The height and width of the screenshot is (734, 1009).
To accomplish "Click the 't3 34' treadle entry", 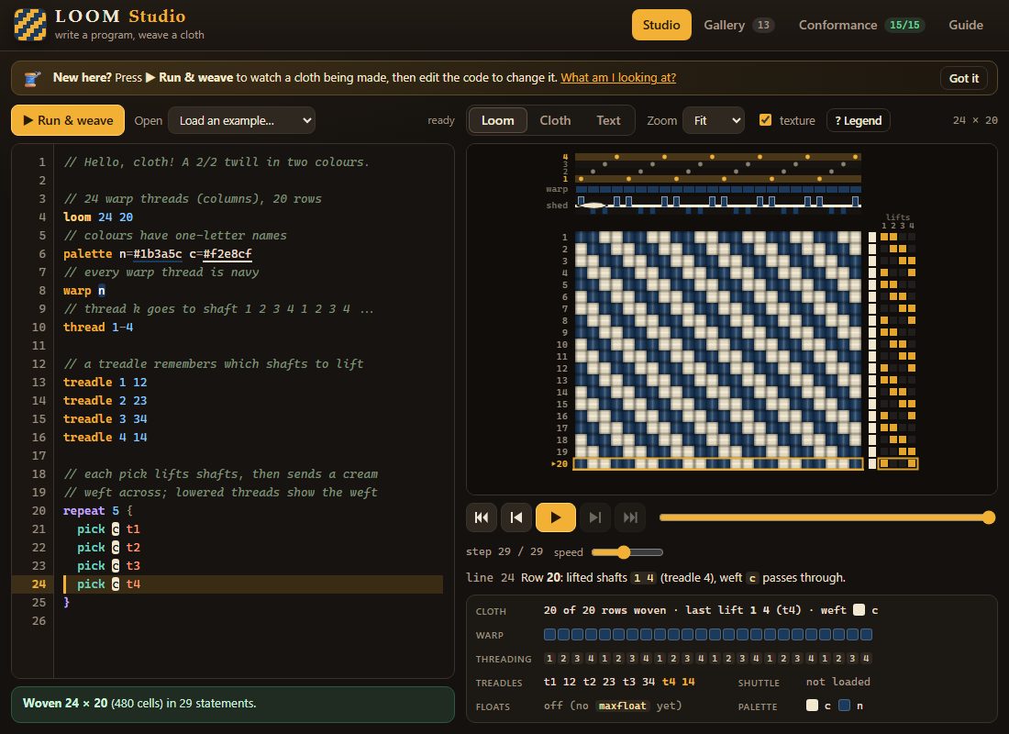I will (639, 681).
